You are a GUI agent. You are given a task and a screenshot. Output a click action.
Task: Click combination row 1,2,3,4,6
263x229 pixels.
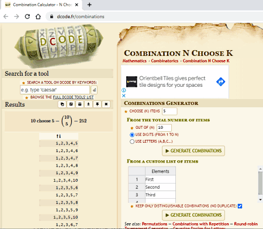pyautogui.click(x=58, y=151)
